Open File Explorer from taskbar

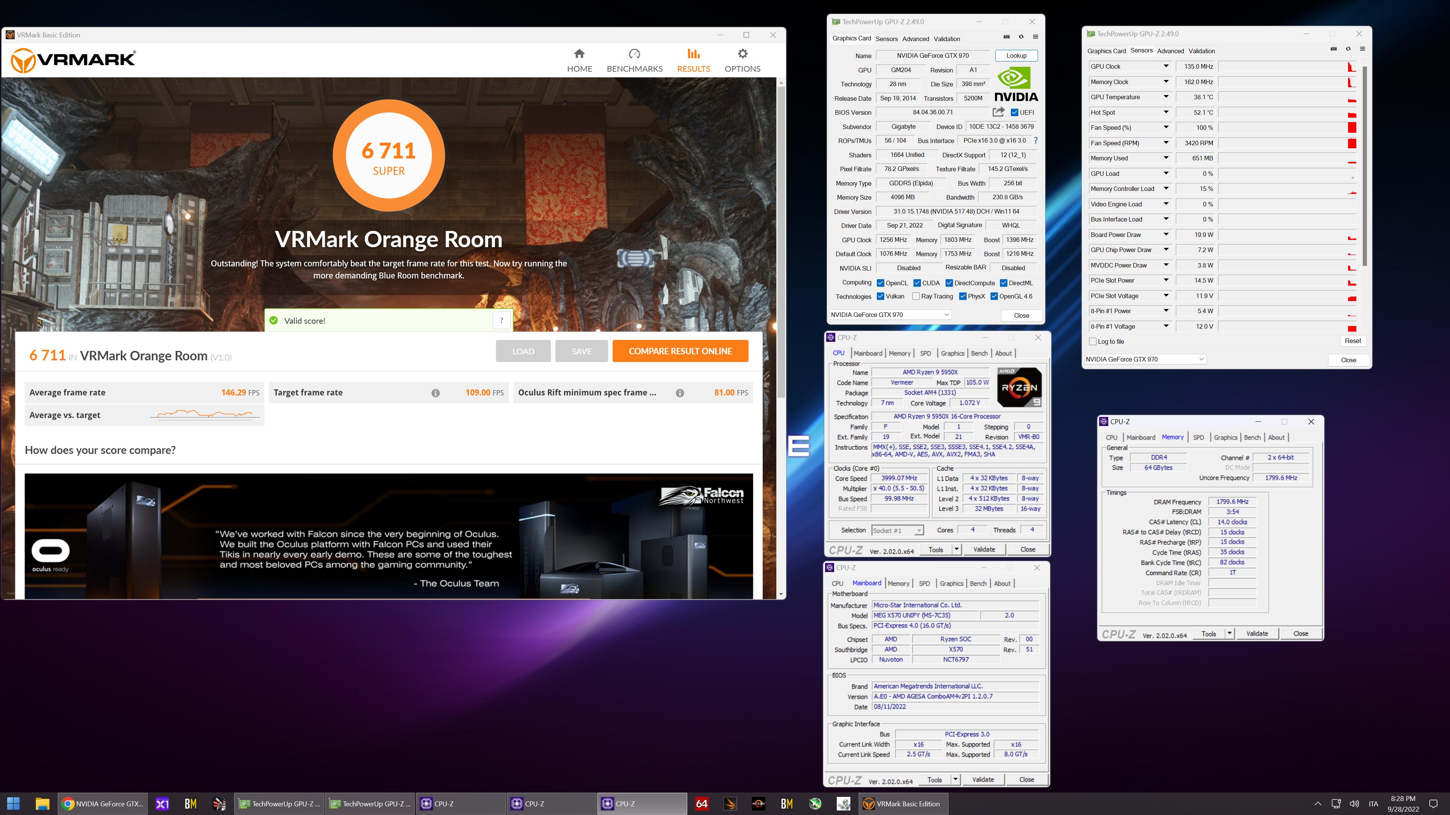point(42,804)
